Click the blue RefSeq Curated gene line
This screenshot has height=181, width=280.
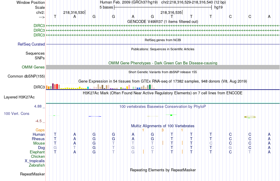tap(163, 44)
